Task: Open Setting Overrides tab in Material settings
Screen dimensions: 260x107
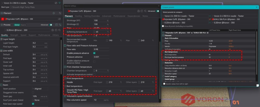Action: pyautogui.click(x=92, y=16)
